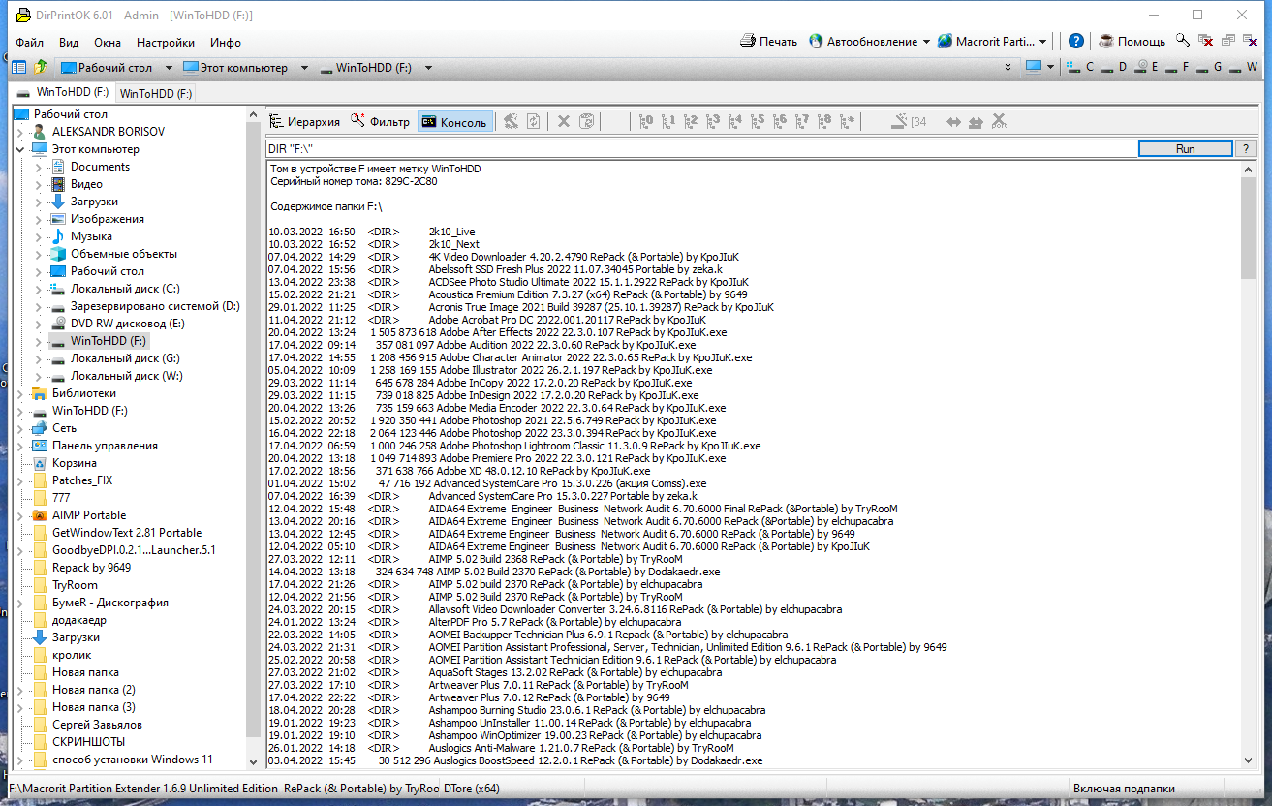Click the go up one folder icon
This screenshot has height=806, width=1272.
click(40, 68)
